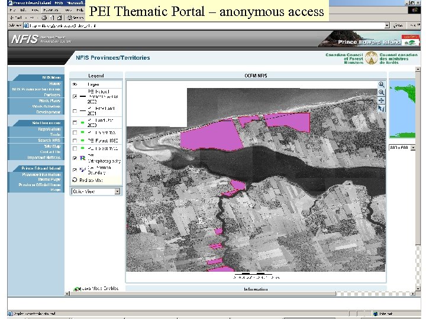The height and width of the screenshot is (319, 426).
Task: Click the NFIS logo in the header
Action: click(24, 40)
